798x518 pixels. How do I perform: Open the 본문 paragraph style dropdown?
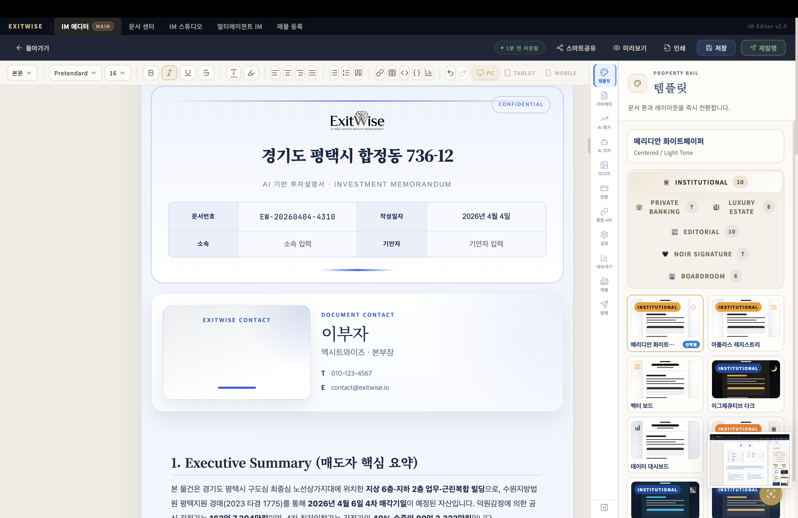pyautogui.click(x=22, y=73)
